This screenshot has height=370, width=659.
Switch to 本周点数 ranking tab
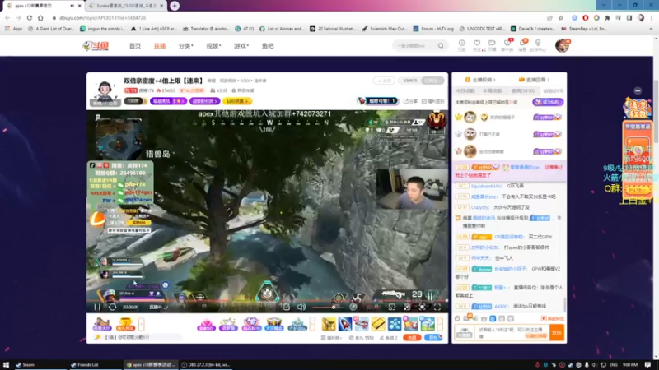click(492, 90)
